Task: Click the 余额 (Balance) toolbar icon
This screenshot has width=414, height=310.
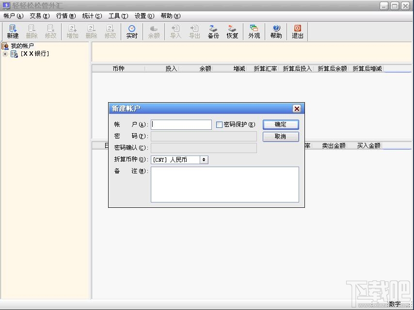Action: click(x=154, y=31)
